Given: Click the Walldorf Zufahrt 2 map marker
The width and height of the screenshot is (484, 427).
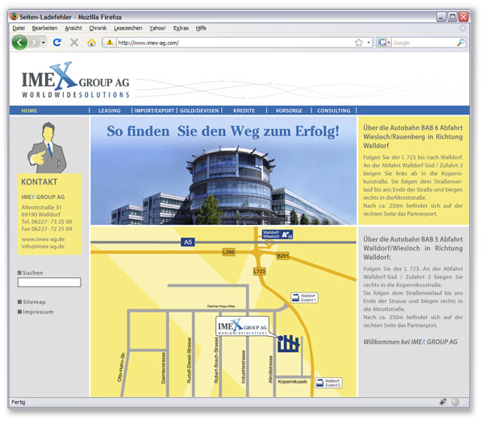Looking at the screenshot, I should click(x=328, y=383).
